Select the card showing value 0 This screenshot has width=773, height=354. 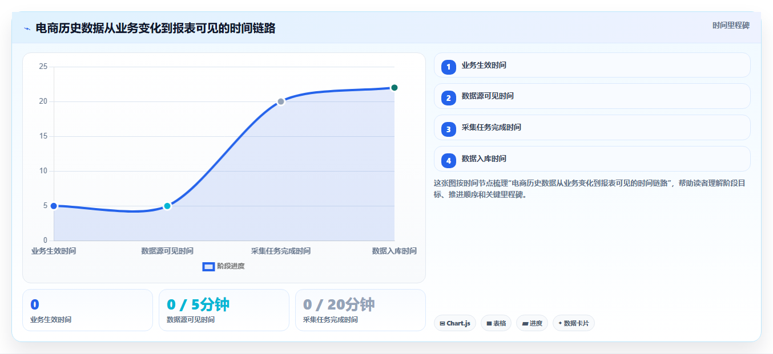[x=87, y=310]
